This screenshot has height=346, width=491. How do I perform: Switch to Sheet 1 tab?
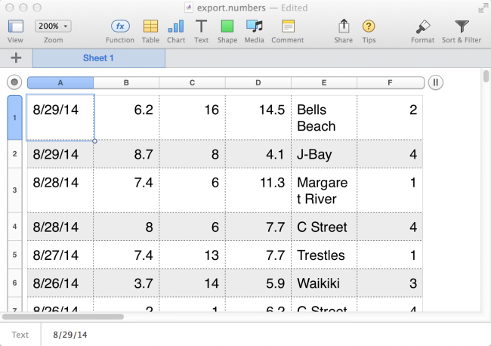coord(99,58)
